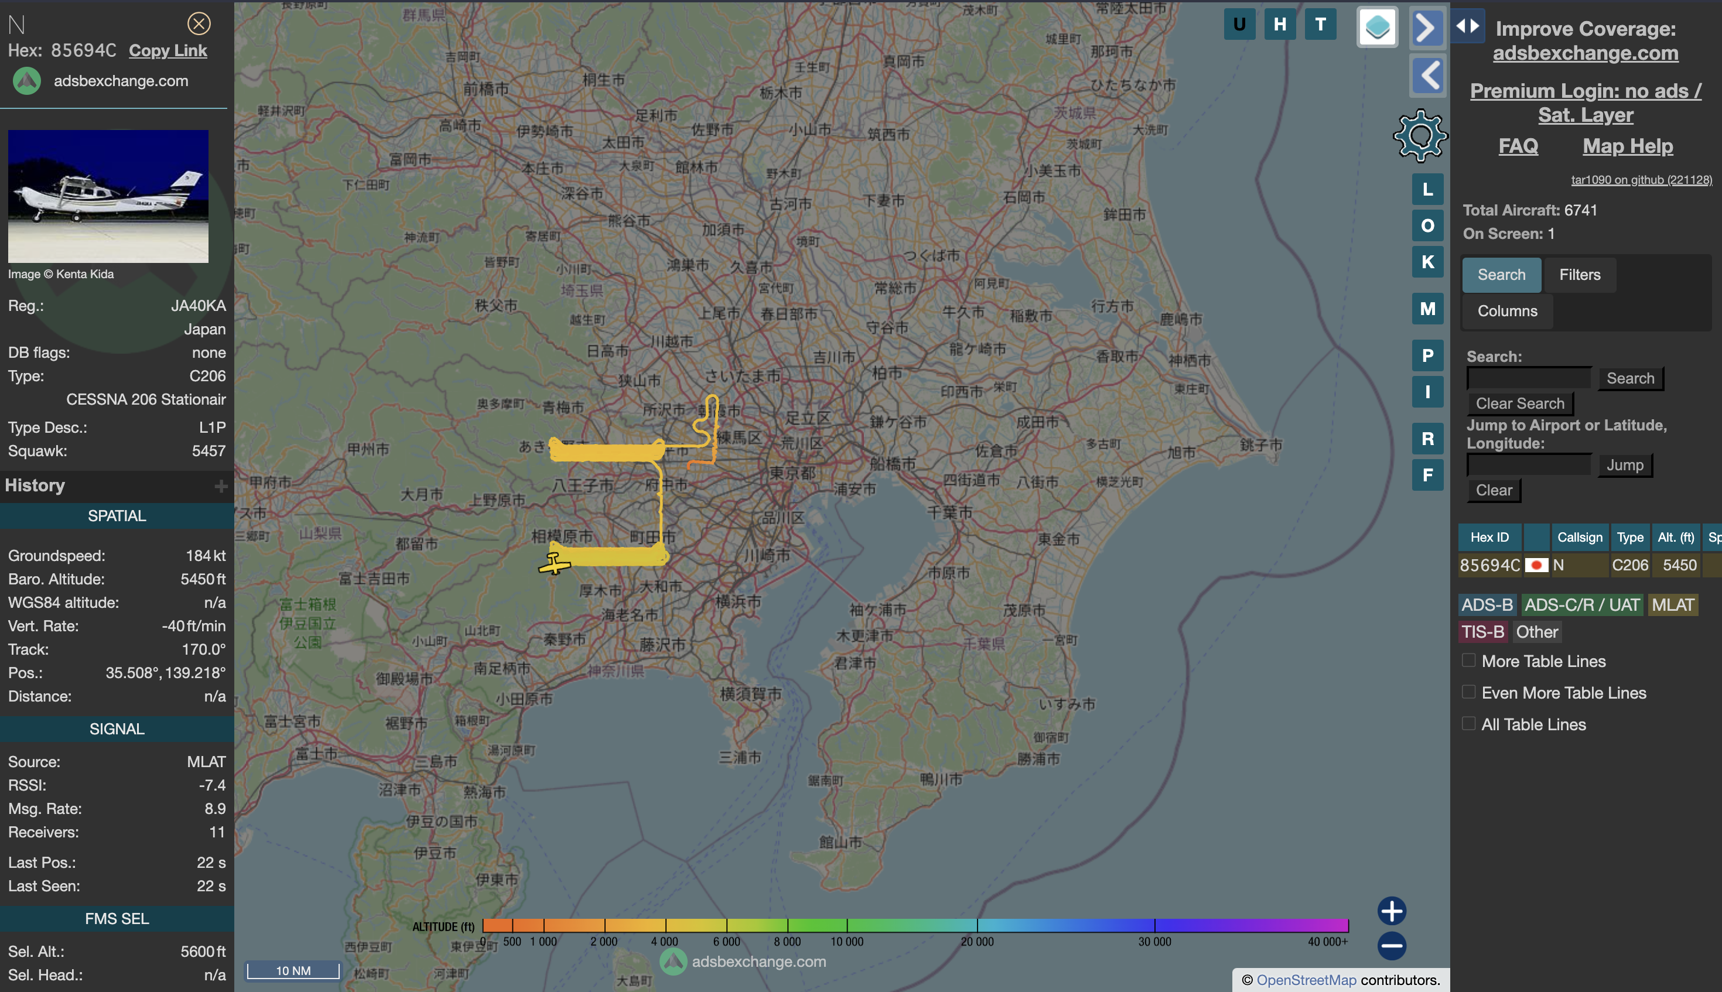Open the FAQ link

[x=1518, y=146]
